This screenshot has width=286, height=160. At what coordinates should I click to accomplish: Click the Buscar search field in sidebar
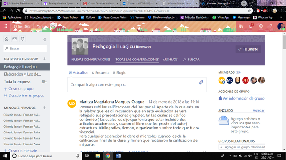(x=25, y=48)
